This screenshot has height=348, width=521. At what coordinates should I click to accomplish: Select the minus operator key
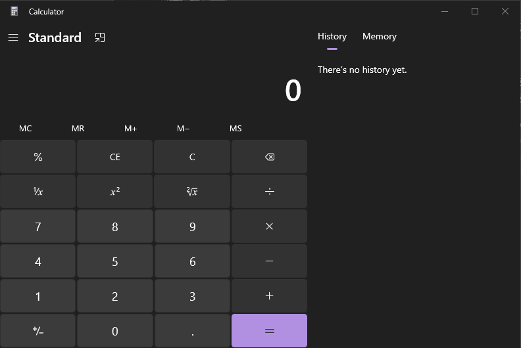pyautogui.click(x=270, y=261)
